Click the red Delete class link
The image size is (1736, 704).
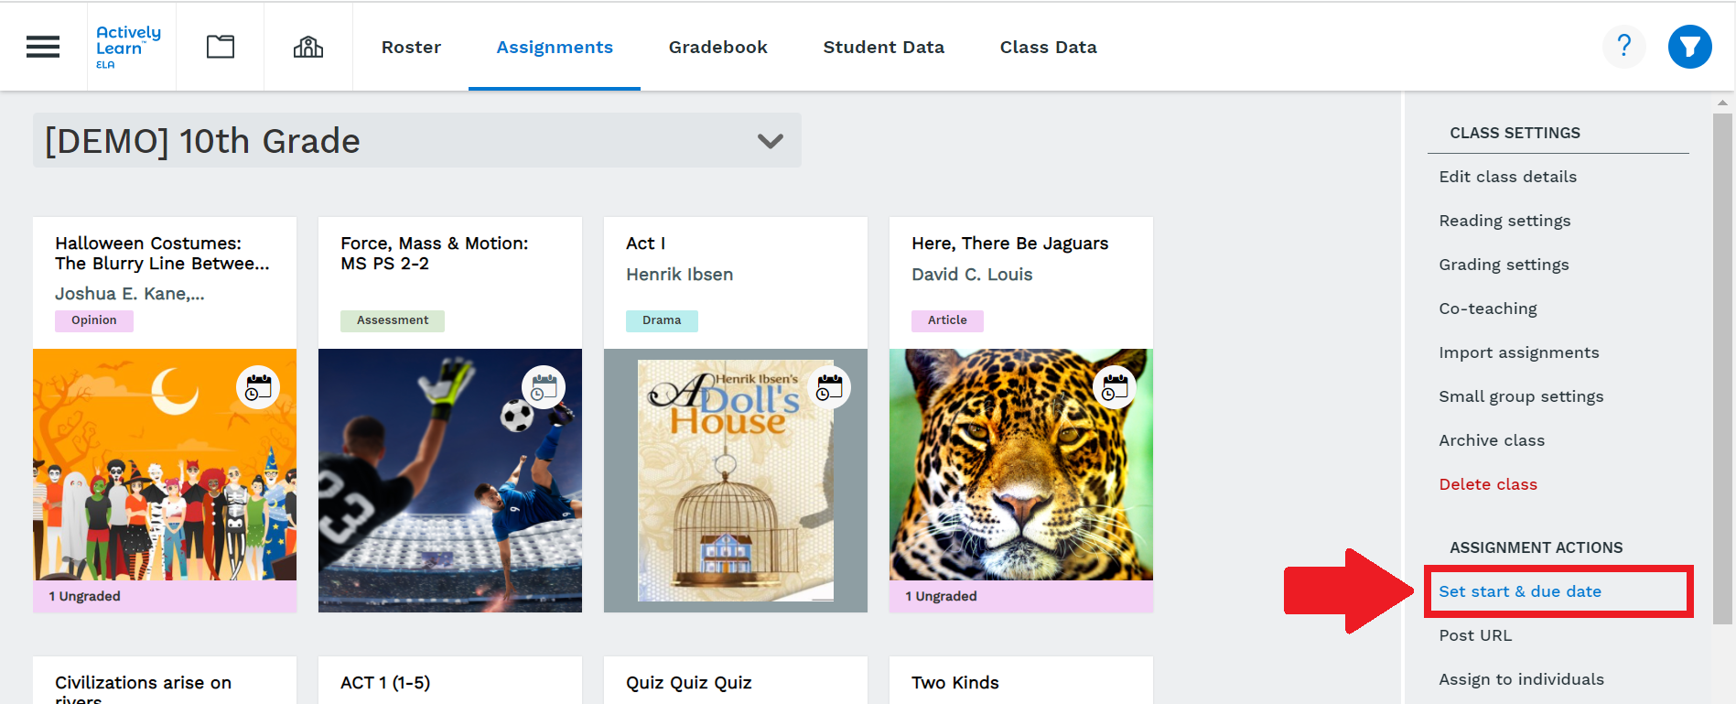coord(1487,484)
